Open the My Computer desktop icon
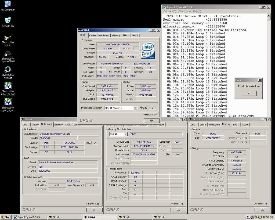The image size is (275, 220). (x=8, y=6)
